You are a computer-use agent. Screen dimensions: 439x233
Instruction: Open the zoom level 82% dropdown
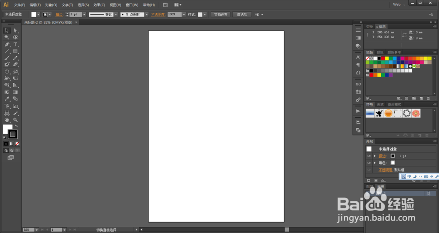point(36,229)
